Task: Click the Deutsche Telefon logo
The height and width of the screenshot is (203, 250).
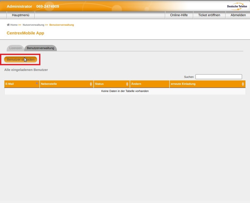Action: tap(237, 6)
